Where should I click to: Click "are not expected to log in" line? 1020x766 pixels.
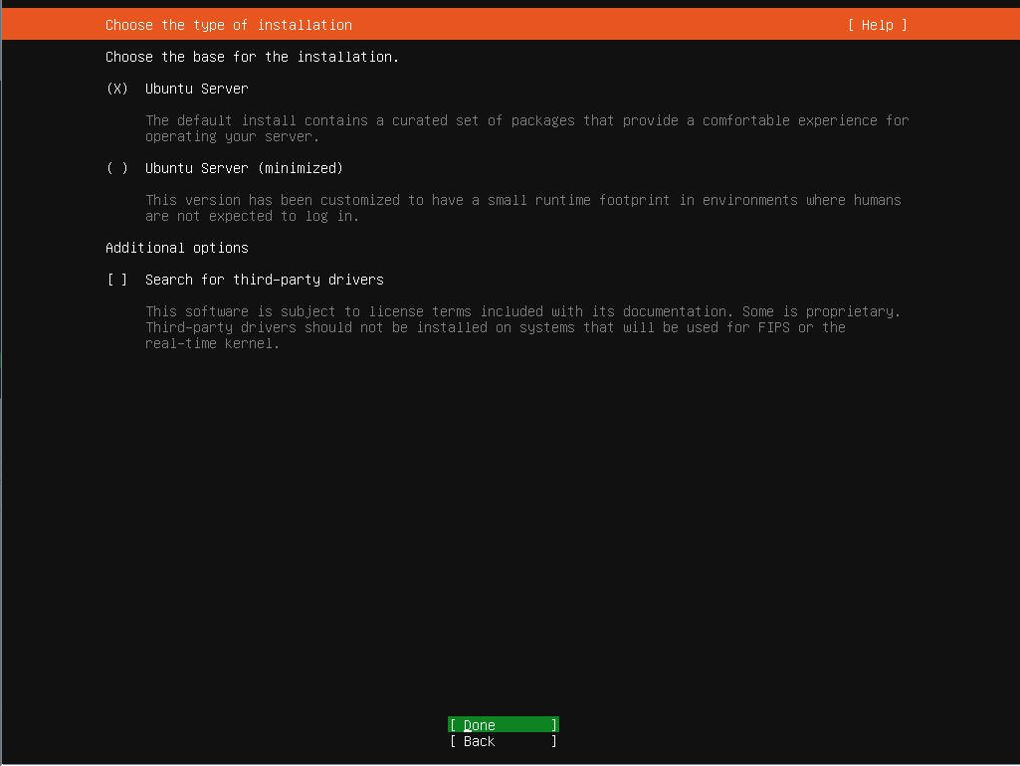(252, 216)
